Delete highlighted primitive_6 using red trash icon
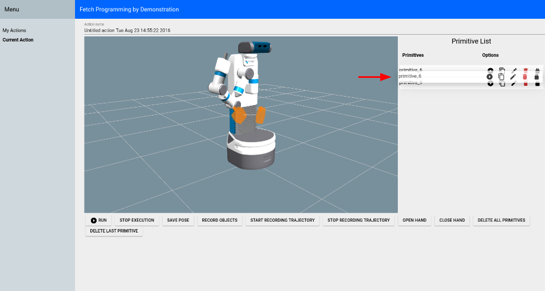 [525, 77]
